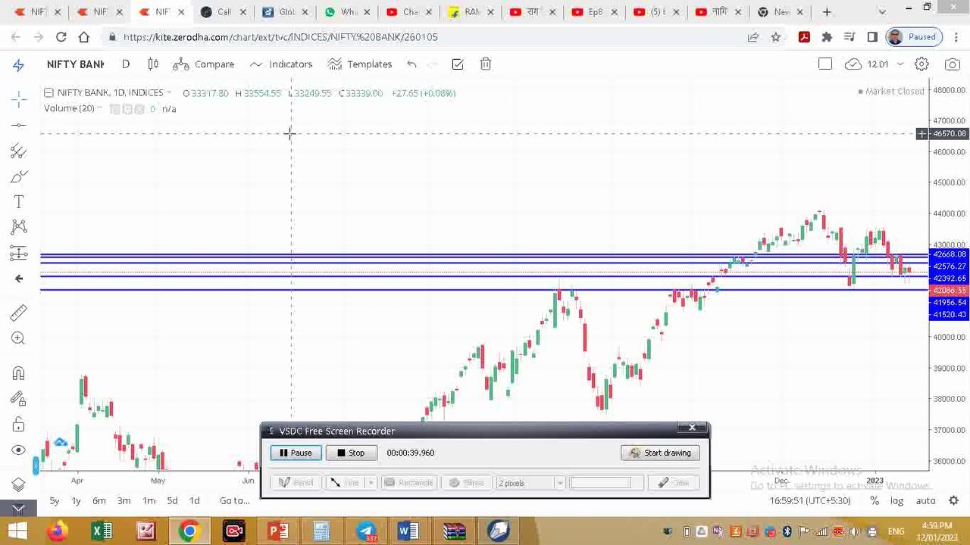Click the Chrome address bar URL
The image size is (970, 545).
(x=280, y=37)
